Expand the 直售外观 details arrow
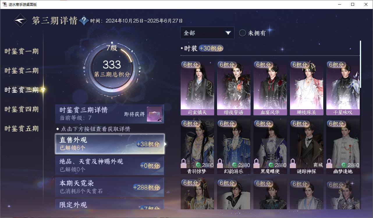 [166, 144]
